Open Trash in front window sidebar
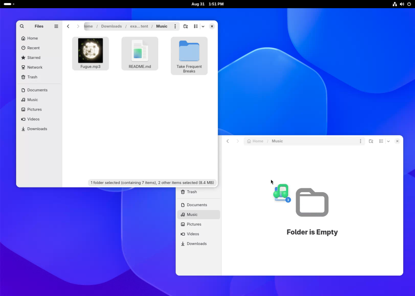The width and height of the screenshot is (415, 296). pyautogui.click(x=39, y=77)
